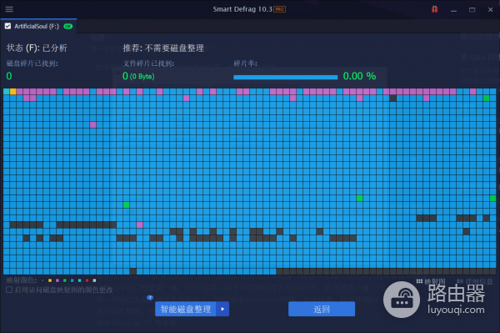Screen dimensions: 500x333
Task: Pick the green legend color swatch
Action: pyautogui.click(x=65, y=280)
